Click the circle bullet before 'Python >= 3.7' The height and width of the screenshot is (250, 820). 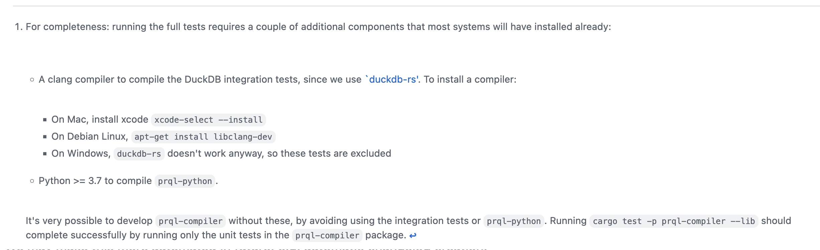(32, 181)
